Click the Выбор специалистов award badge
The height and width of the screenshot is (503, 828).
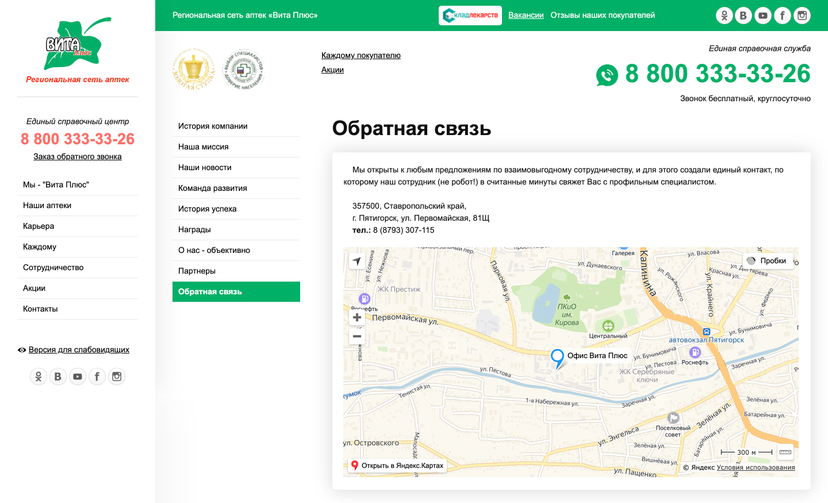tap(244, 70)
